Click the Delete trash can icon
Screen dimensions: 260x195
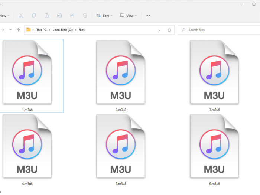[85, 16]
